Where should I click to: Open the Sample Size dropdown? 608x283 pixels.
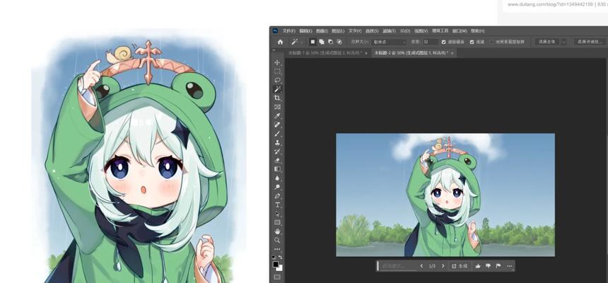(x=389, y=42)
